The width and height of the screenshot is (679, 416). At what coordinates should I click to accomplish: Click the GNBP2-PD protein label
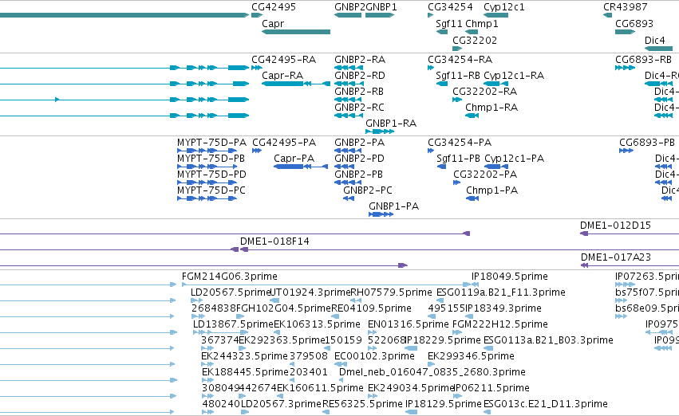(x=359, y=159)
